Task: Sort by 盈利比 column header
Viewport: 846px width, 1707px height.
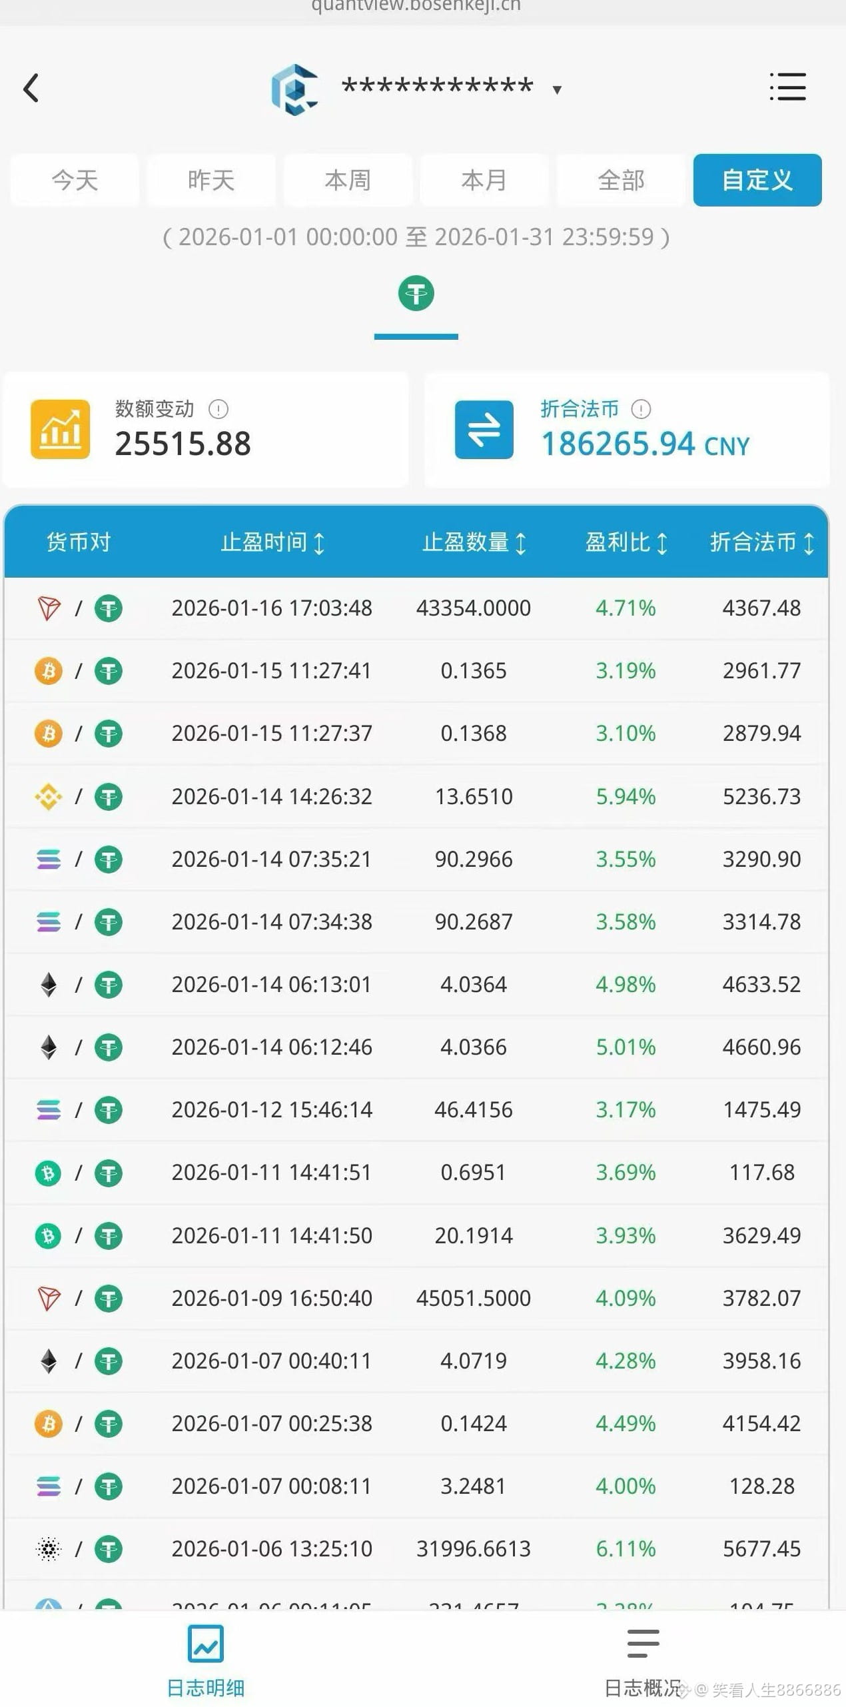Action: pyautogui.click(x=626, y=543)
